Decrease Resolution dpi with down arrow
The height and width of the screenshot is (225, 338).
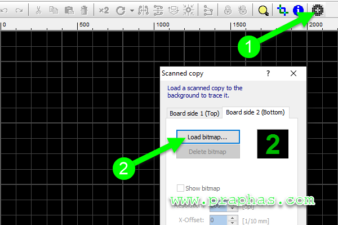232,209
